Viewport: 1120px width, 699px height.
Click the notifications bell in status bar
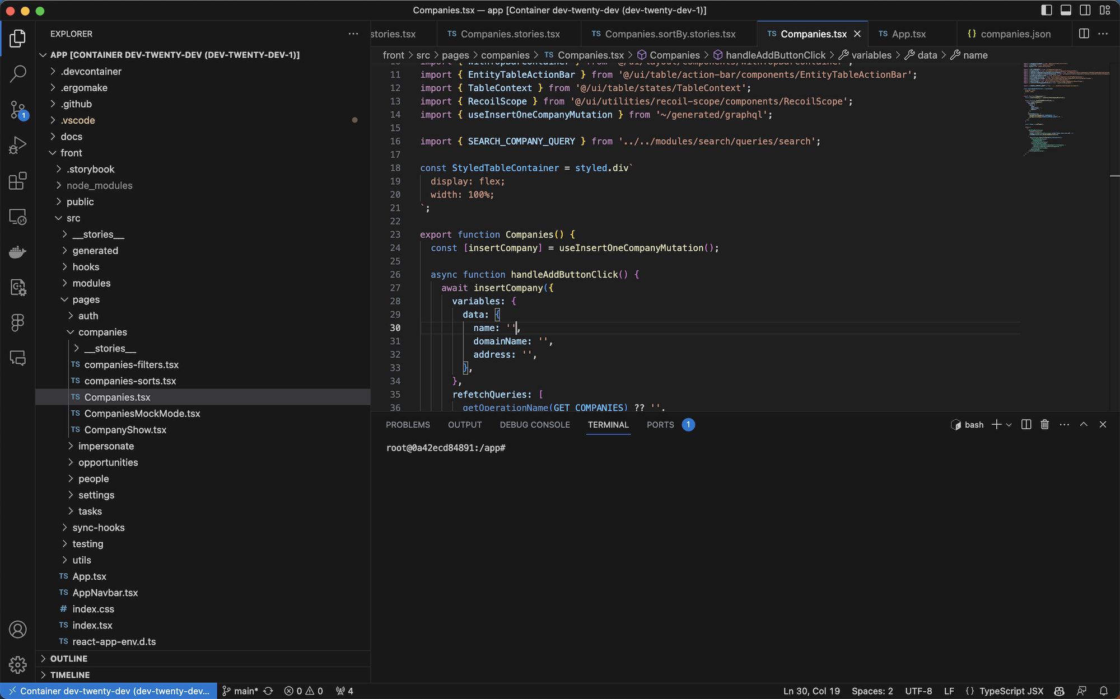1103,691
